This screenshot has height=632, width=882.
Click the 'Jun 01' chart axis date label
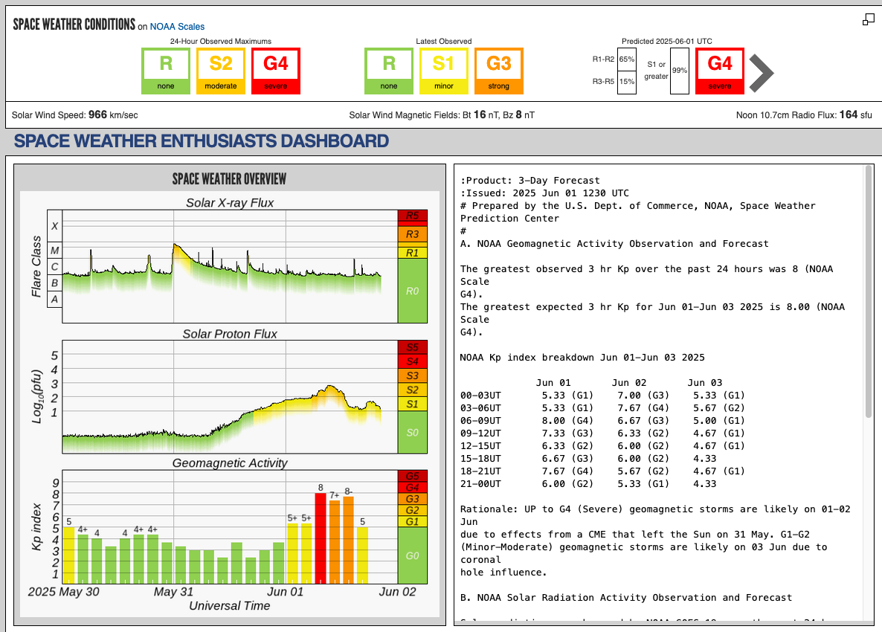[285, 592]
